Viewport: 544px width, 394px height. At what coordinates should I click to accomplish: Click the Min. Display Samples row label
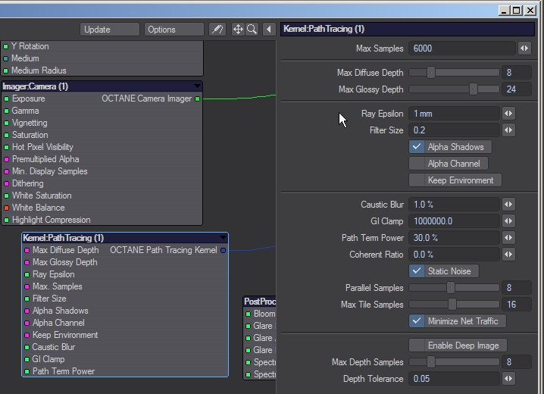tap(49, 171)
